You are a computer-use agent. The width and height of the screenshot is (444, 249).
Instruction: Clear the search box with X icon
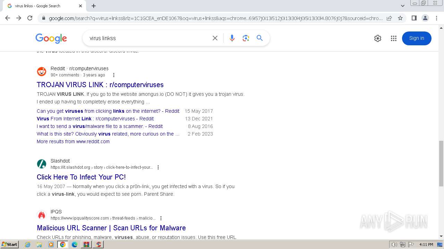[215, 38]
